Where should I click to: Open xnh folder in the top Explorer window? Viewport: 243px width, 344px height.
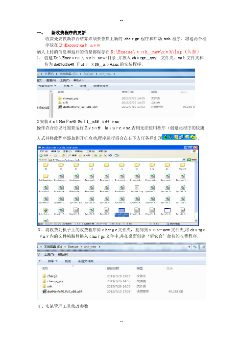[x=63, y=102]
